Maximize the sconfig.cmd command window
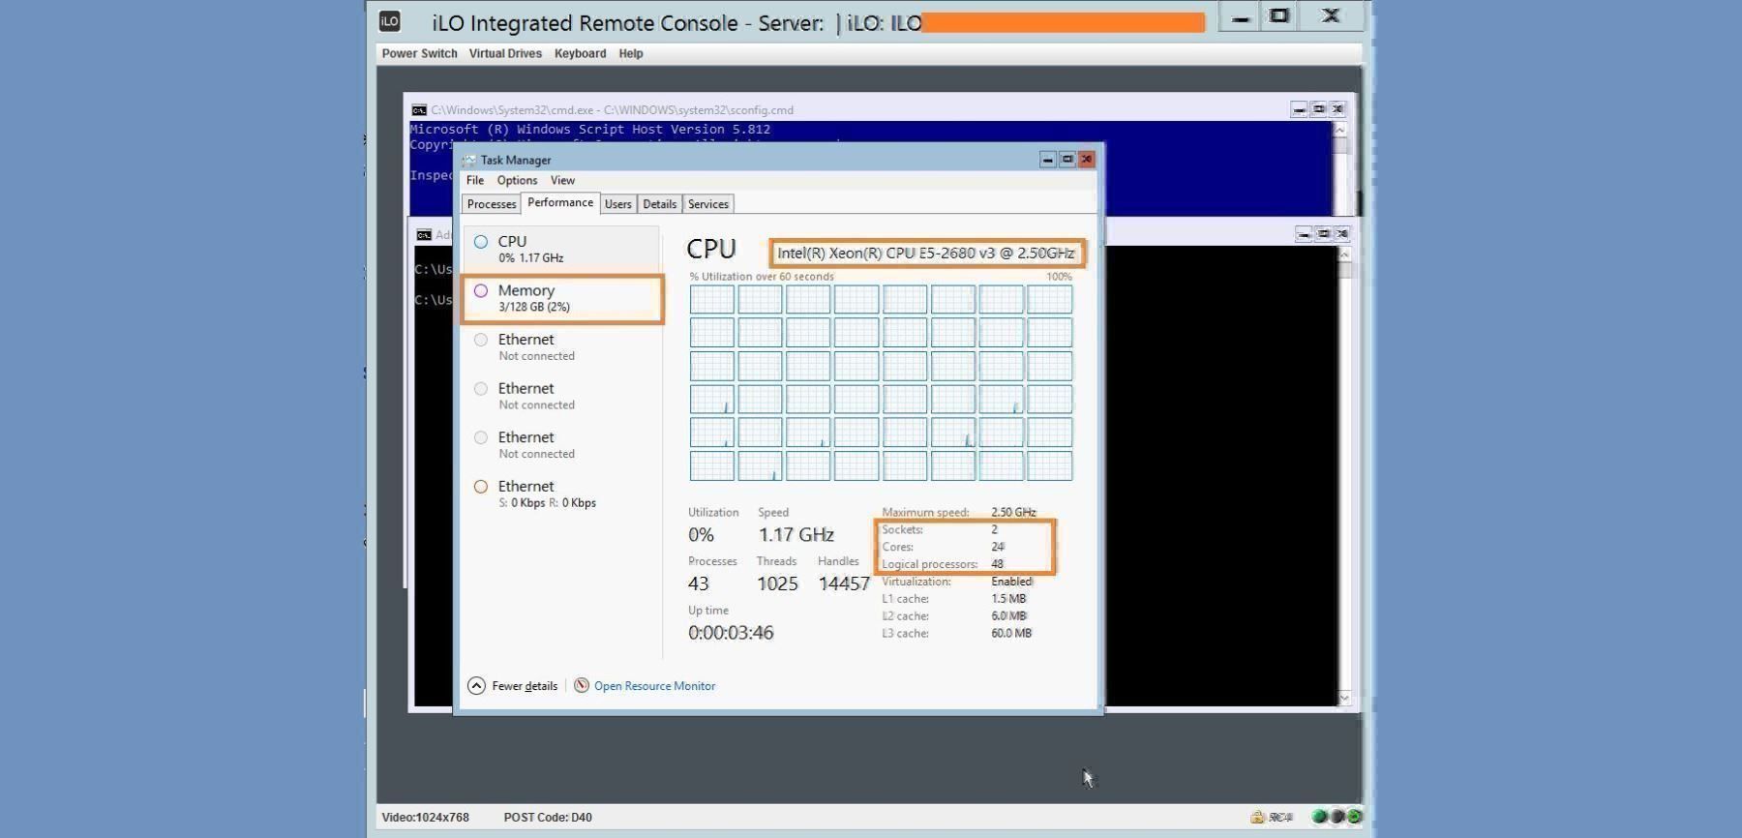 1318,109
